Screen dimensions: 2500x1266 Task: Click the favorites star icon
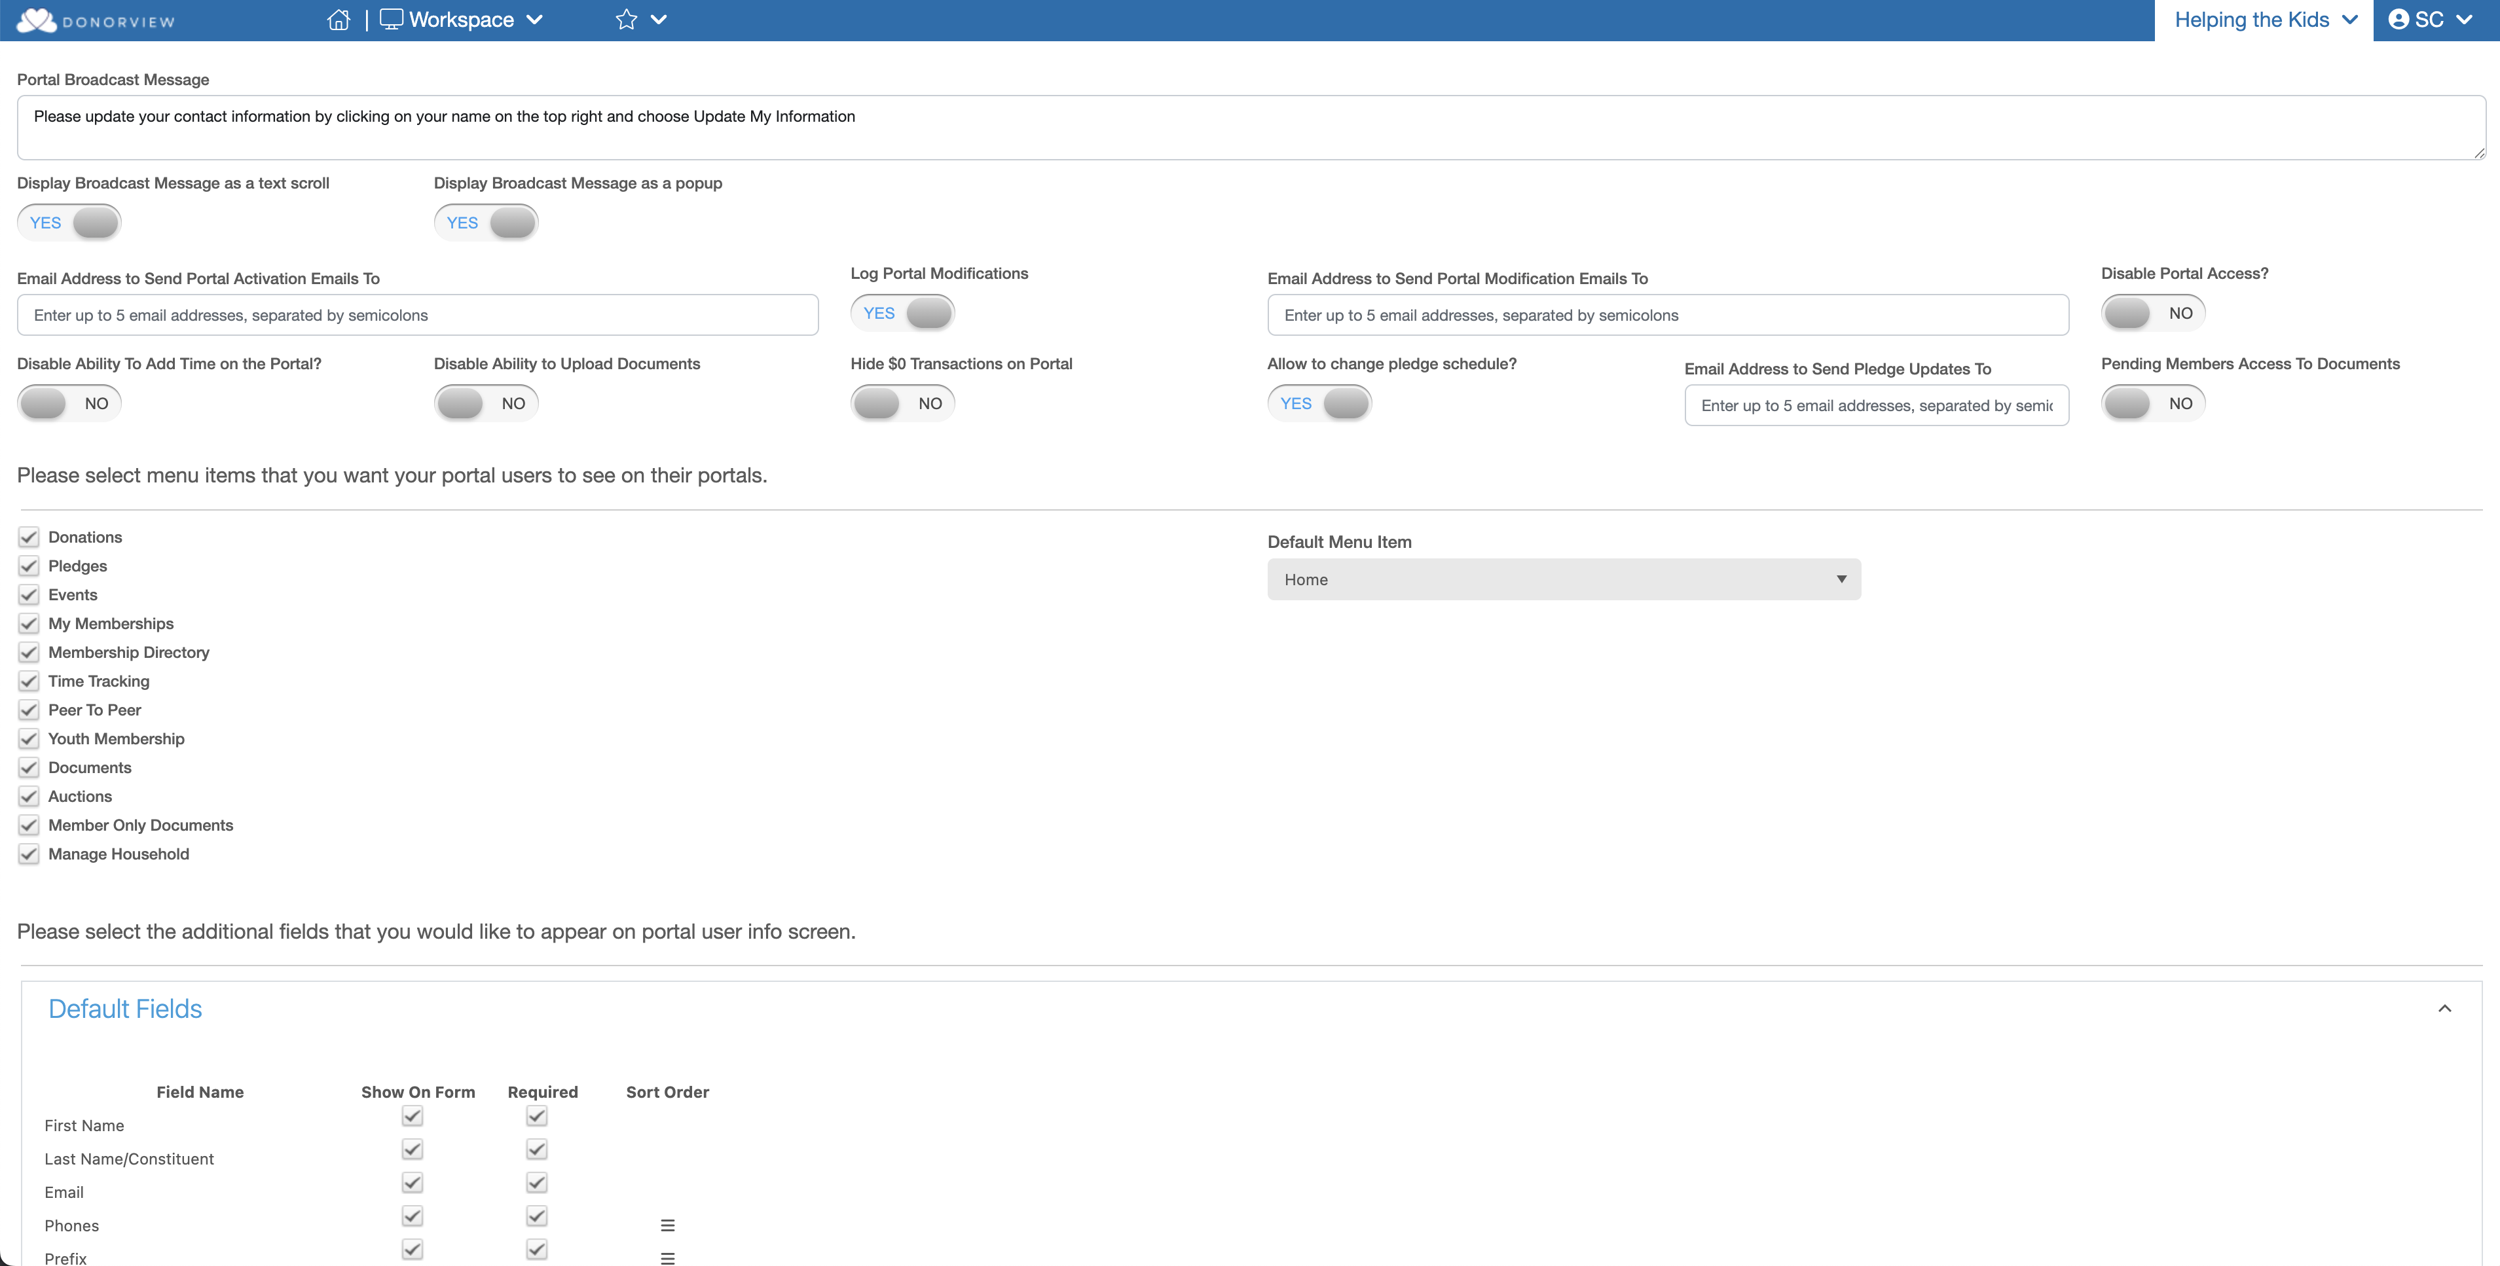coord(626,20)
